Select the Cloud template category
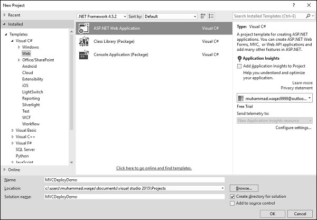 tap(27, 72)
